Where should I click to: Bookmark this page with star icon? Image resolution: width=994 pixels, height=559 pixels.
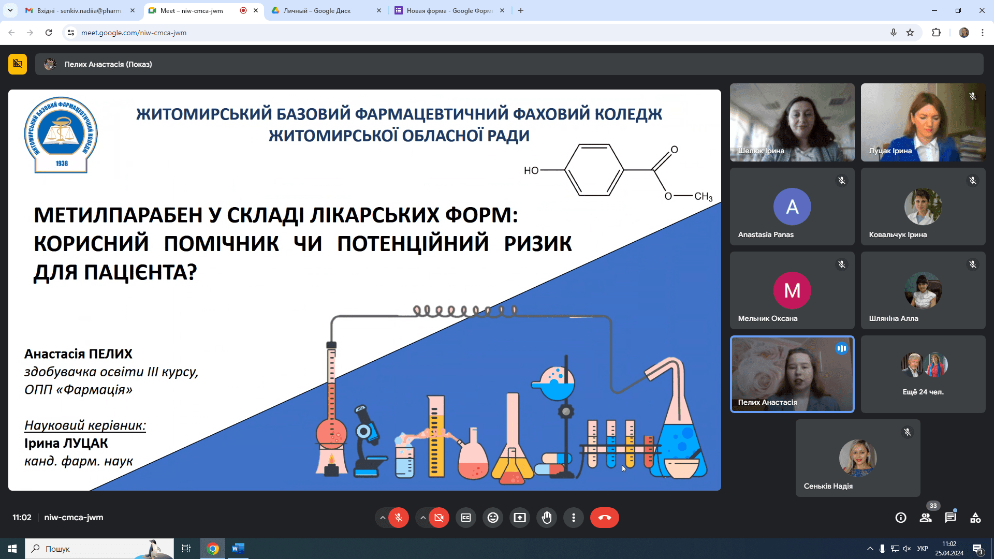click(x=910, y=33)
